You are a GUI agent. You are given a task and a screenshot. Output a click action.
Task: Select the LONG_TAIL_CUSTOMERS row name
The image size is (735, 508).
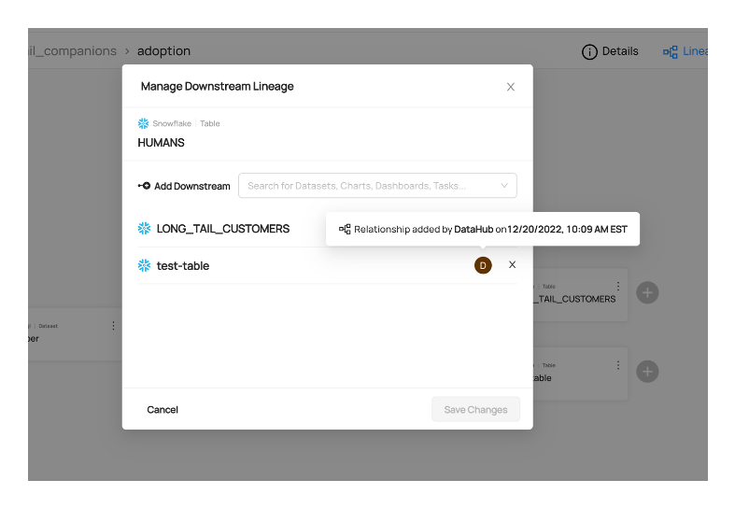(x=223, y=229)
